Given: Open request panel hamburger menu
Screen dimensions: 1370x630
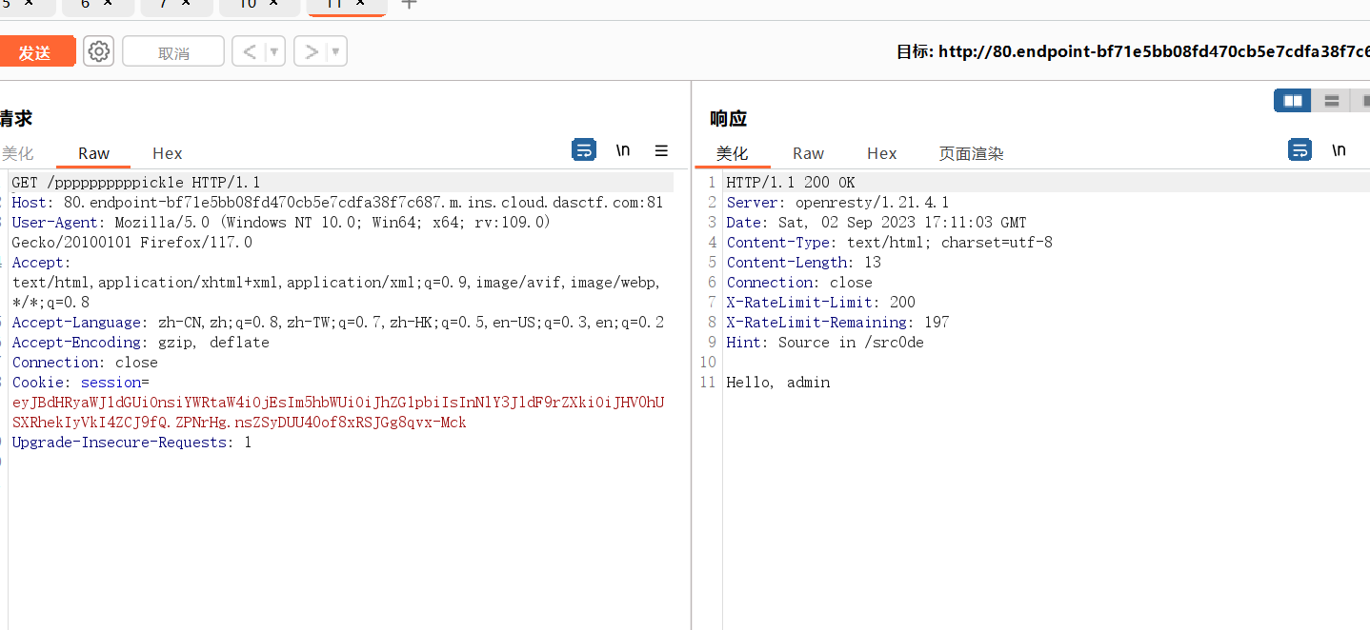Looking at the screenshot, I should [x=661, y=150].
